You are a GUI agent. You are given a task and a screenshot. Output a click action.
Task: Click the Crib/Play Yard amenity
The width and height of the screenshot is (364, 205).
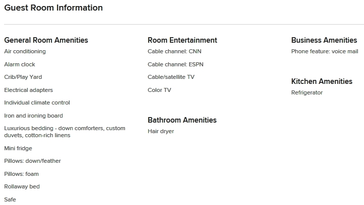tap(23, 77)
